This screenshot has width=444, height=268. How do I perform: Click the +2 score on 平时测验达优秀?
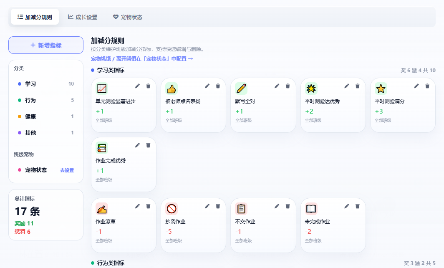click(309, 111)
